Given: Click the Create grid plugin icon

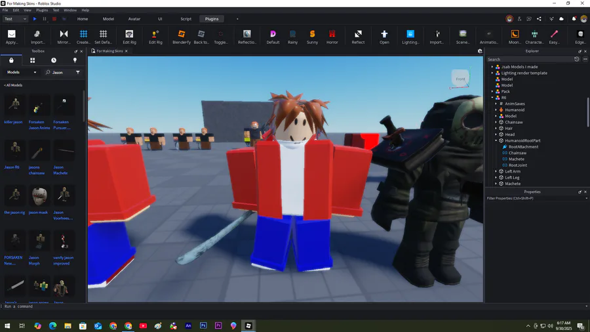Looking at the screenshot, I should (x=83, y=34).
